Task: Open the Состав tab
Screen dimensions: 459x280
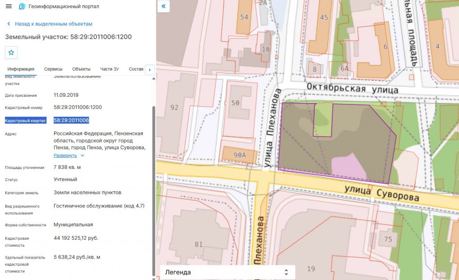Action: 136,69
